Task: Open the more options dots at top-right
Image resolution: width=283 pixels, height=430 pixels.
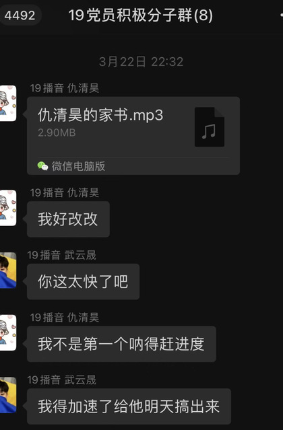Action: (281, 15)
